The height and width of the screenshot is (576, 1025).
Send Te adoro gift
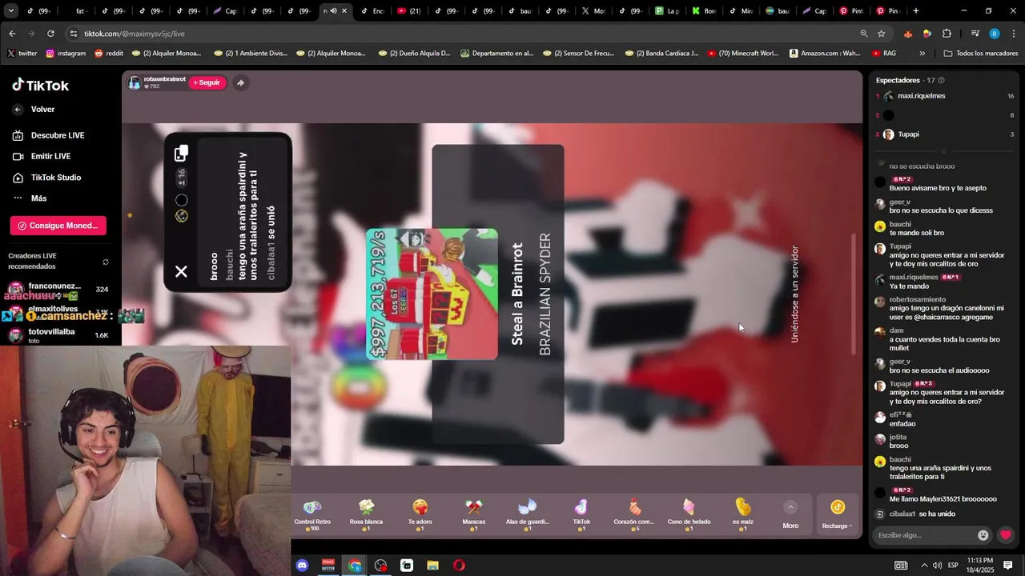click(x=420, y=514)
